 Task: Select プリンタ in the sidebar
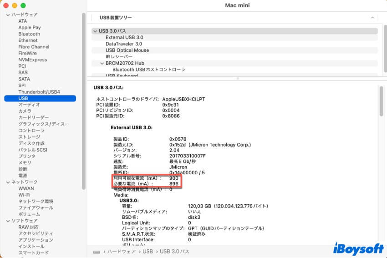point(27,156)
